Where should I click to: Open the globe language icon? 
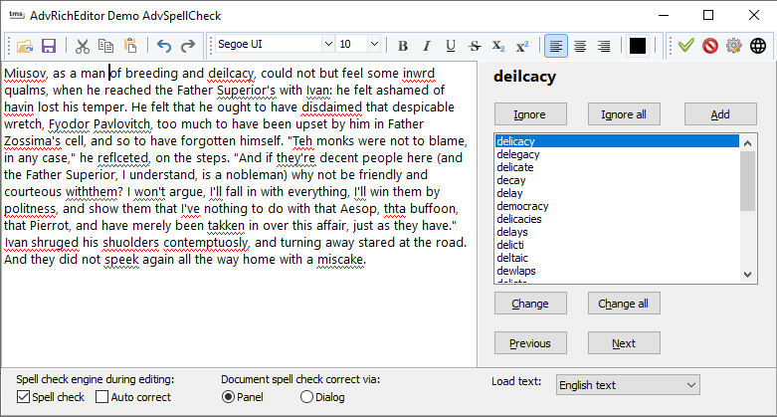coord(758,46)
